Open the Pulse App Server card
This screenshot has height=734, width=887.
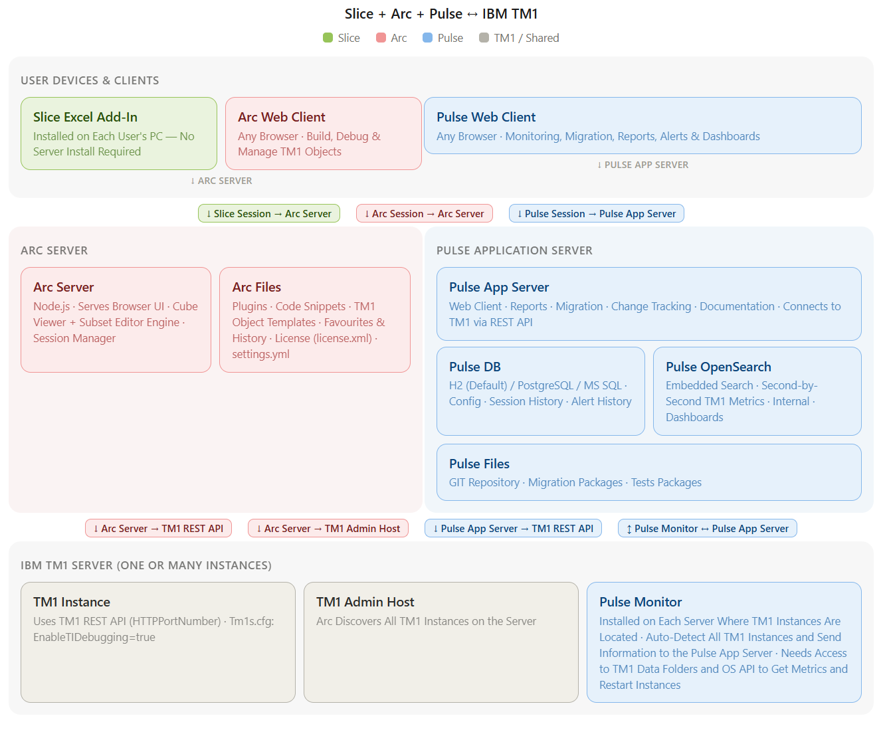(x=649, y=304)
